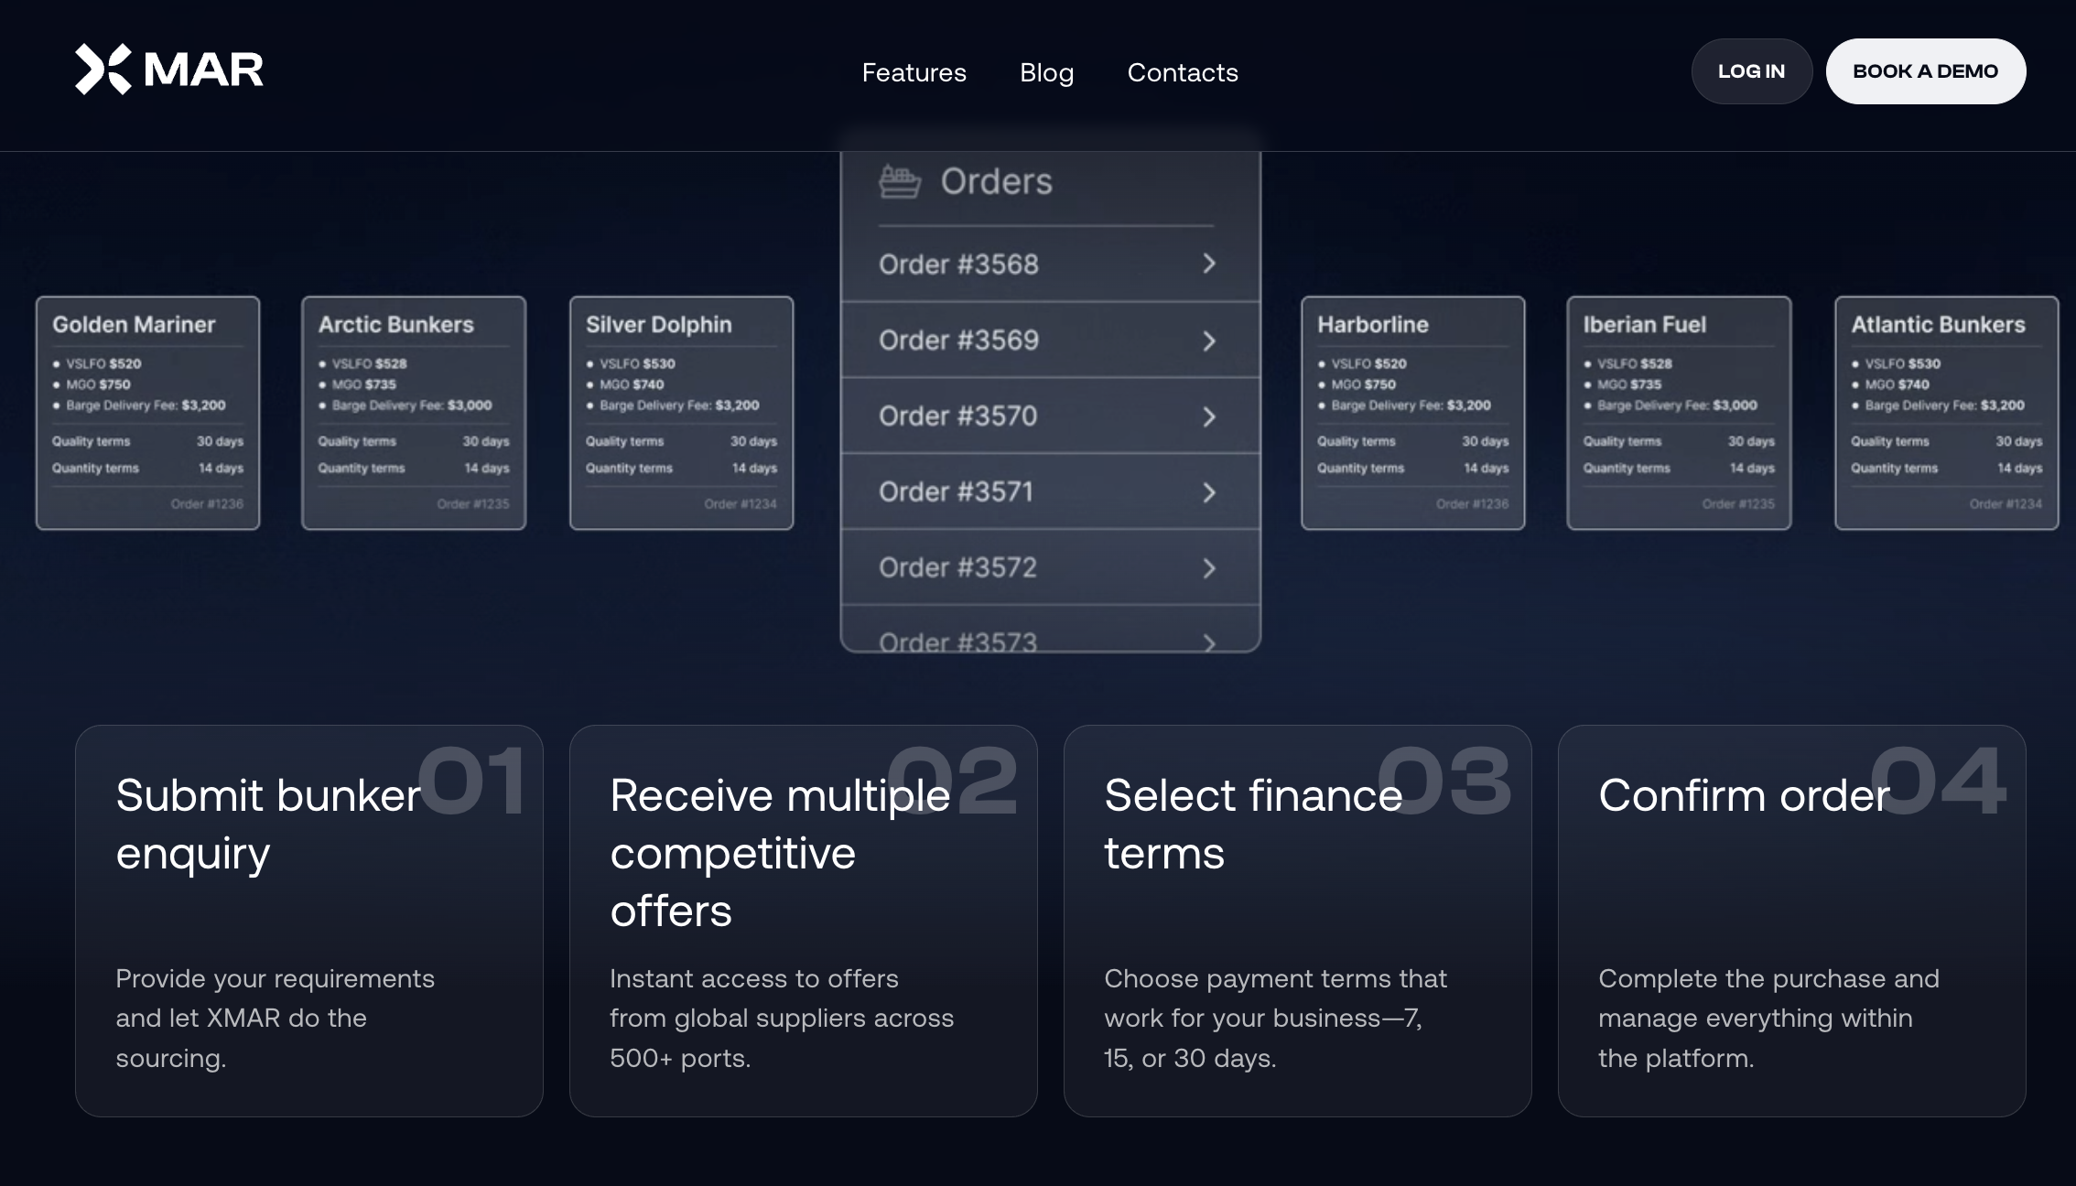Select the Harborline offer card
Viewport: 2076px width, 1186px height.
click(1412, 413)
